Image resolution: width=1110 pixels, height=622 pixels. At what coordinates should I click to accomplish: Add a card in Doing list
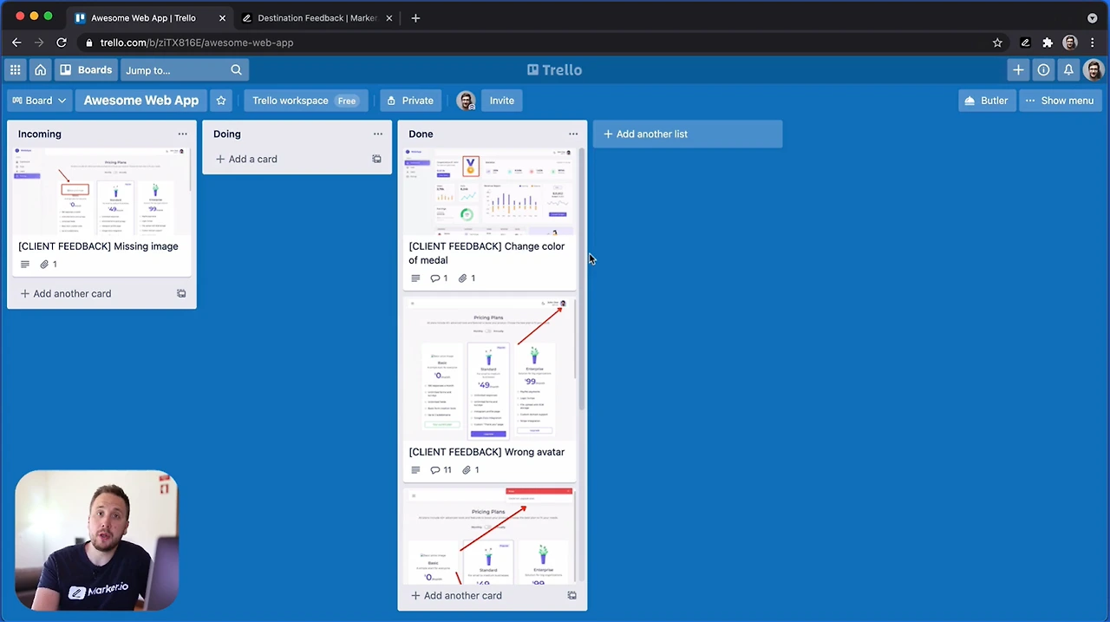pos(246,159)
